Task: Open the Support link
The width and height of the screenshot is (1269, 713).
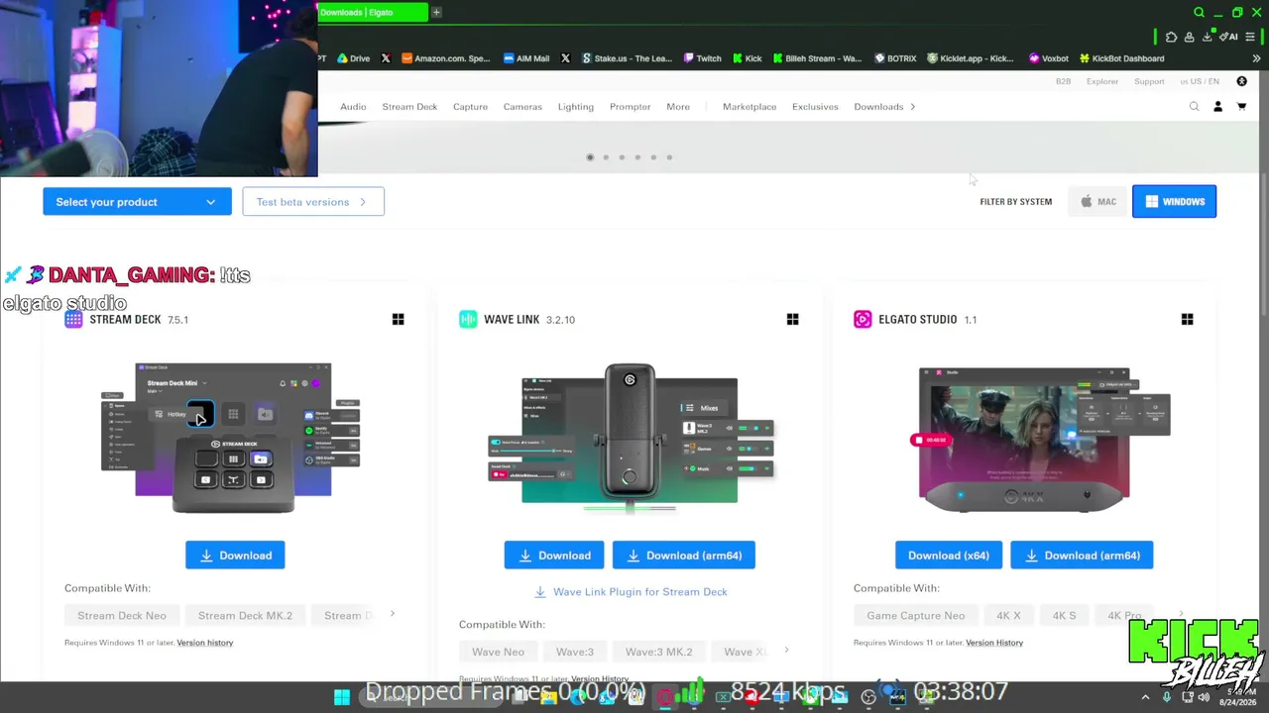Action: pyautogui.click(x=1149, y=81)
